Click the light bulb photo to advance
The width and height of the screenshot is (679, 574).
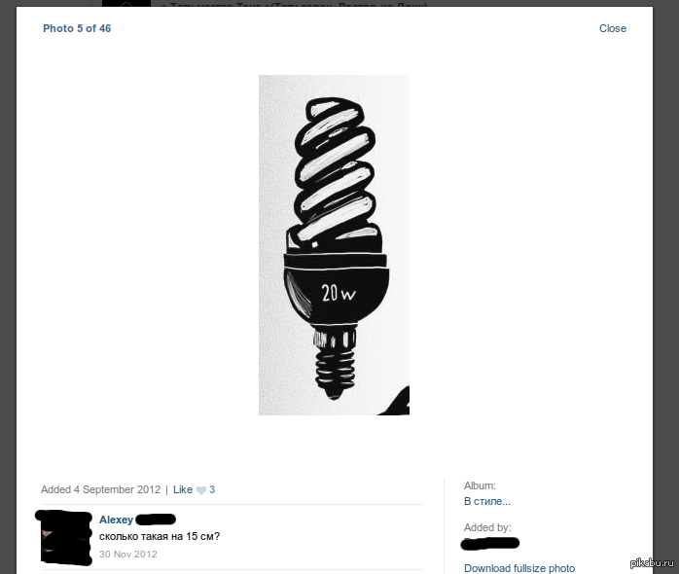tap(334, 245)
